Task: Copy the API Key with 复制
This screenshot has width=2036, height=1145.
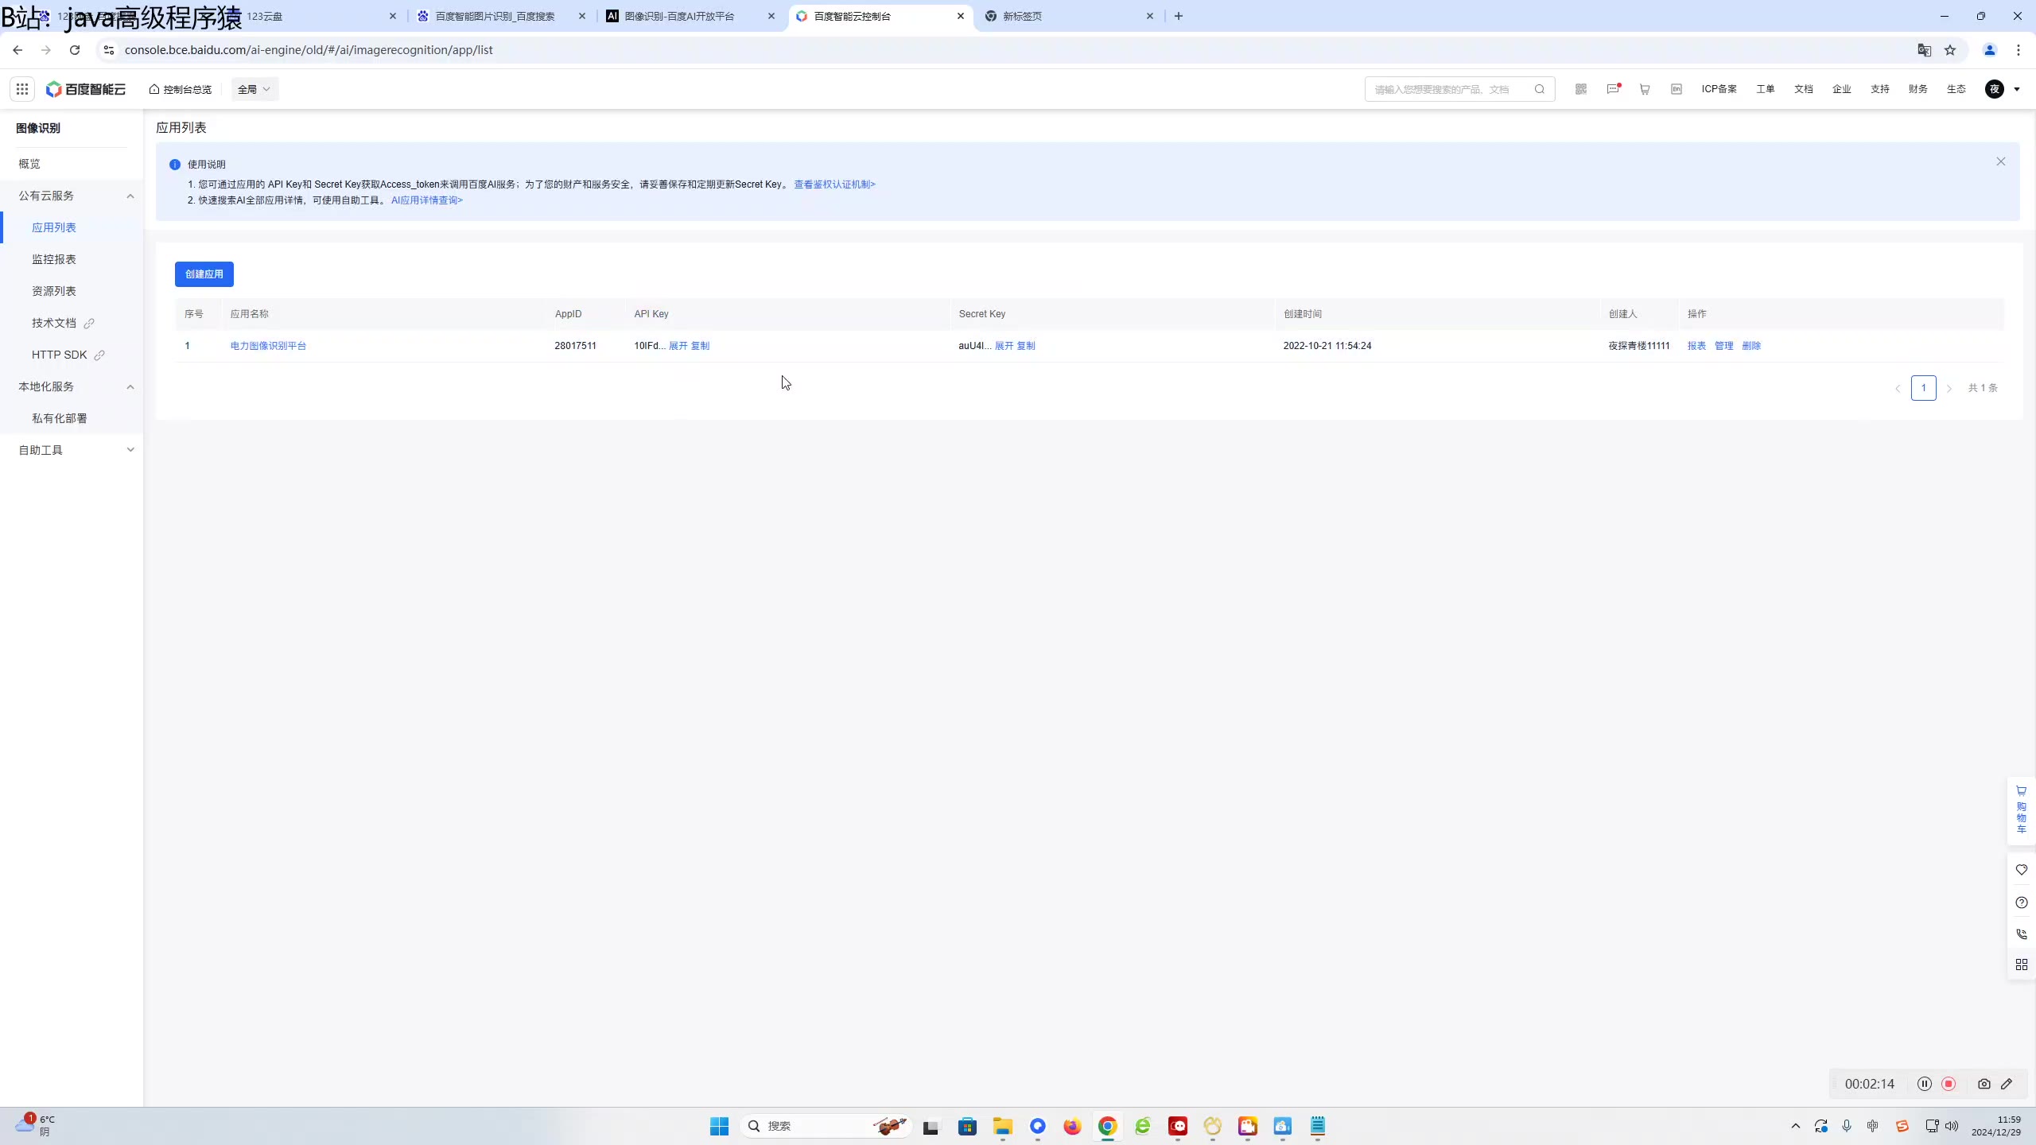Action: click(701, 346)
